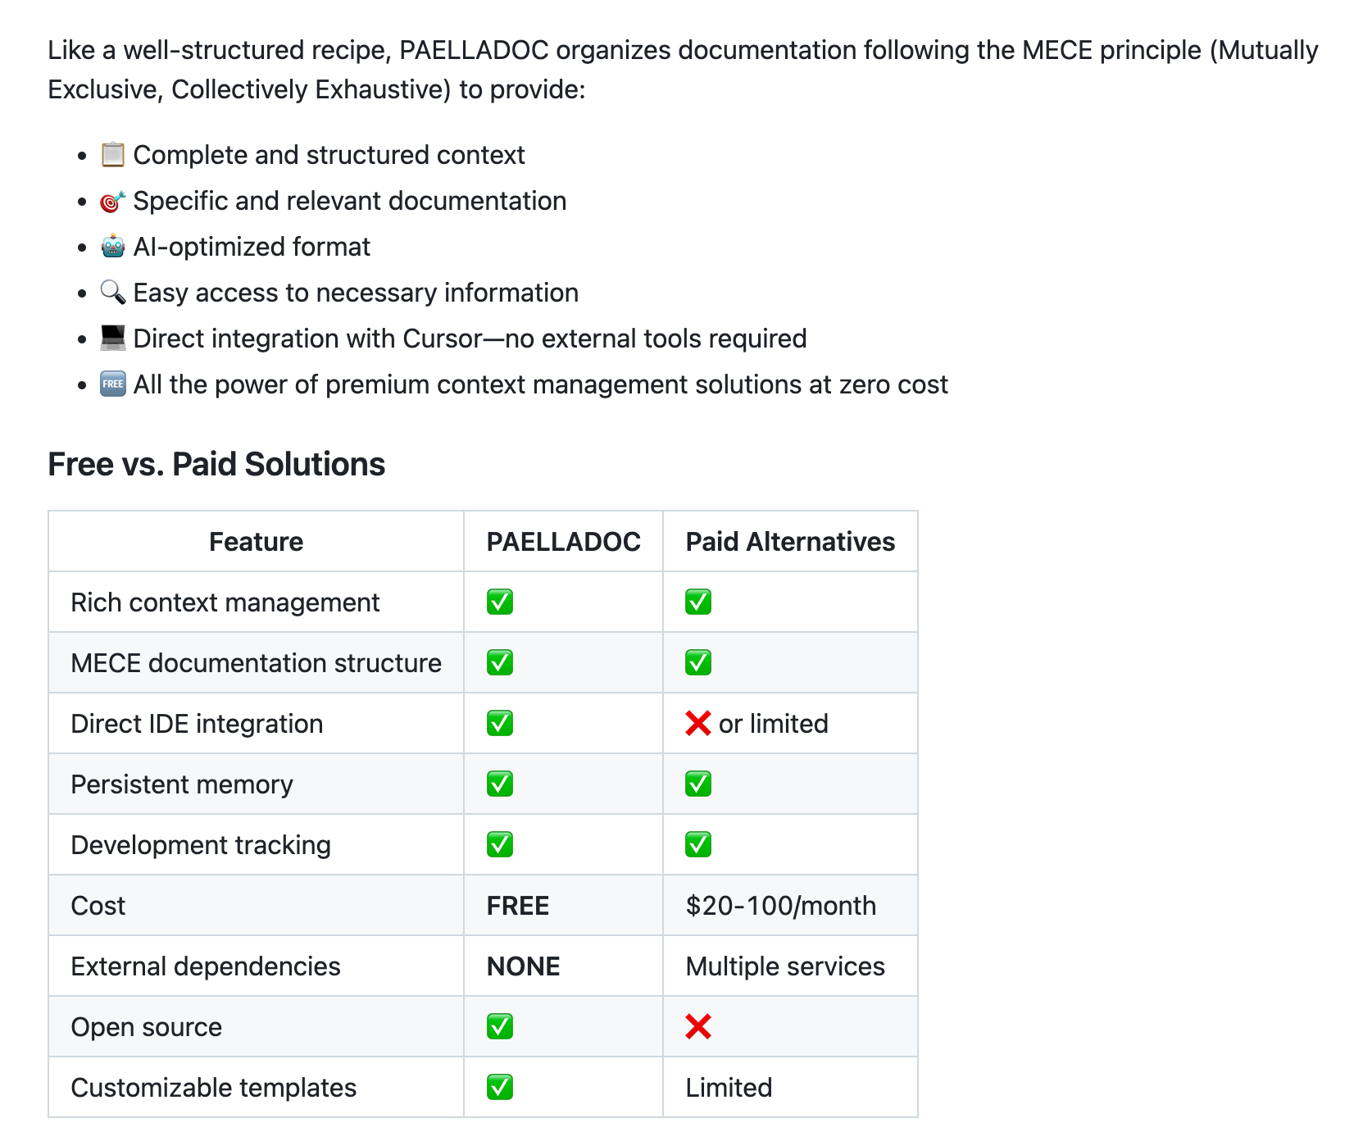Click the laptop emoji beside Direct integration
Screen dimensions: 1354x1141
pos(113,338)
